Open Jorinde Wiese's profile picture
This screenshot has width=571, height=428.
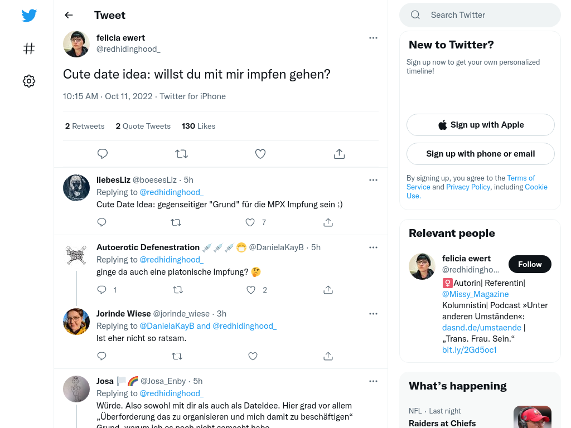click(x=76, y=322)
